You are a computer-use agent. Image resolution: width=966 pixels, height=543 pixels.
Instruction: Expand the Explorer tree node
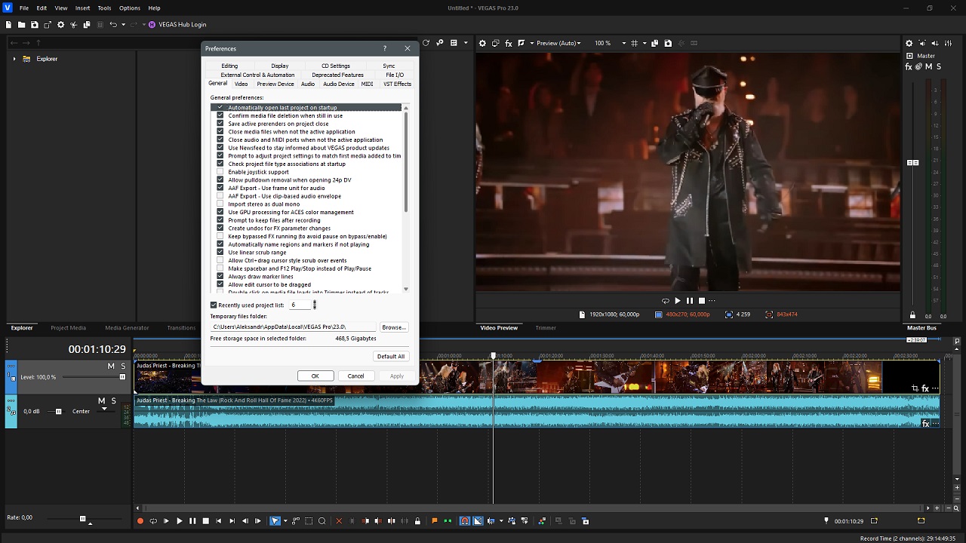coord(14,59)
